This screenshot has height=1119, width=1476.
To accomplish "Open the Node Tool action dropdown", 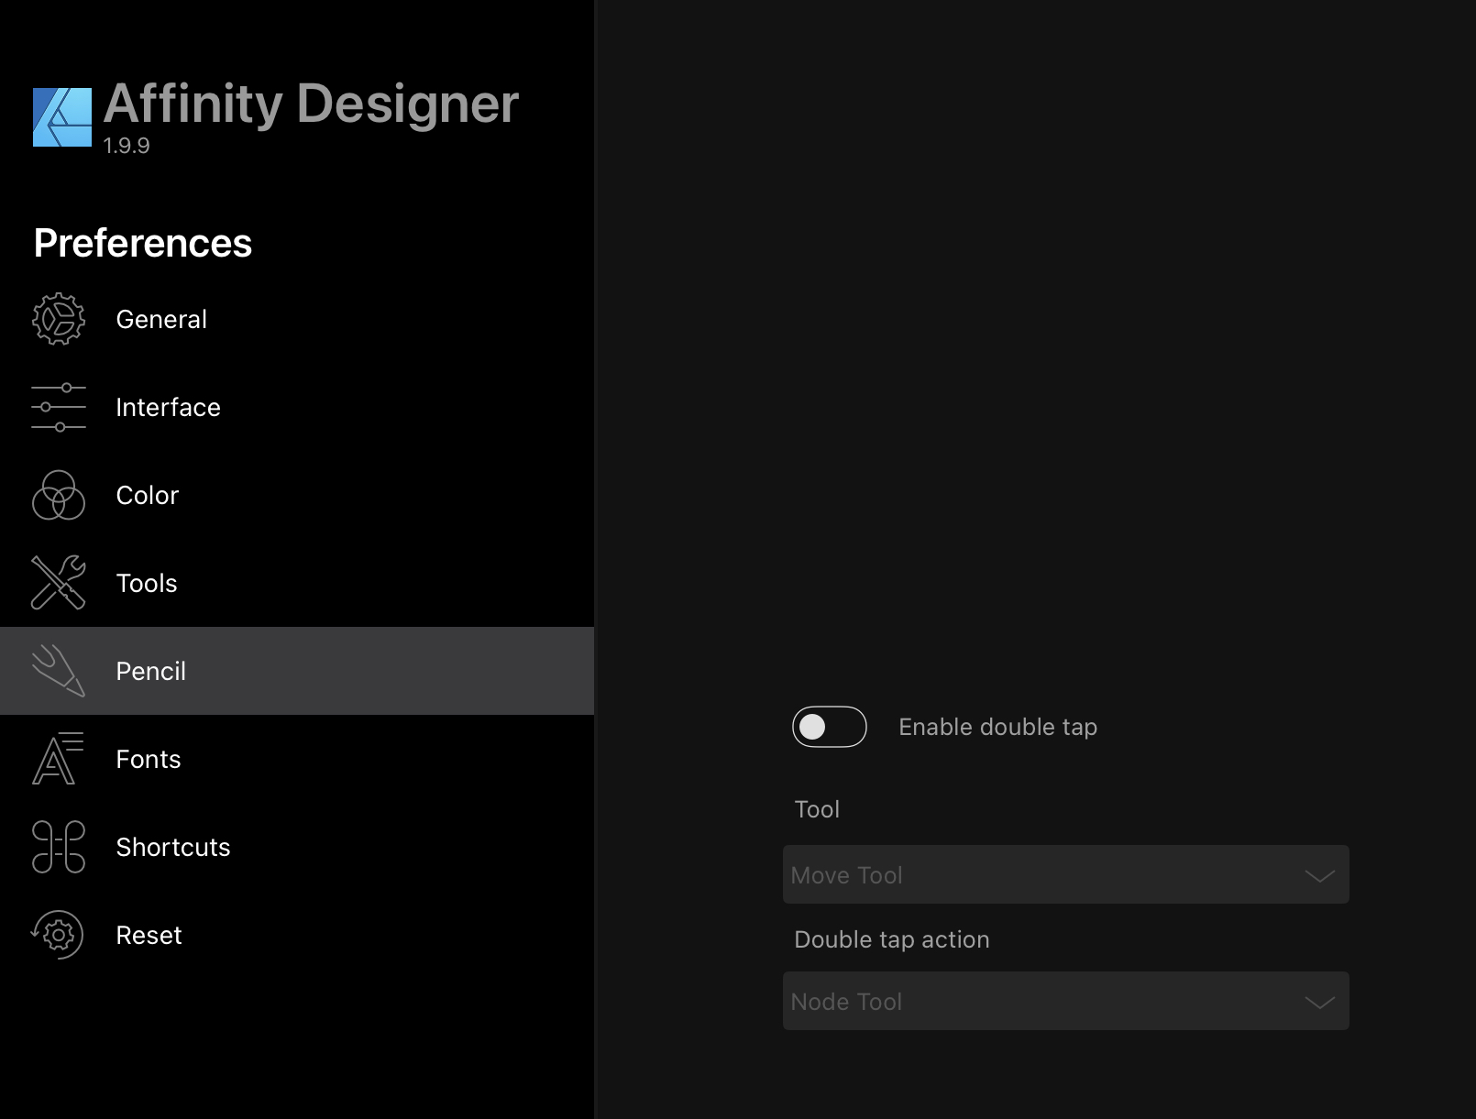I will (1066, 1001).
